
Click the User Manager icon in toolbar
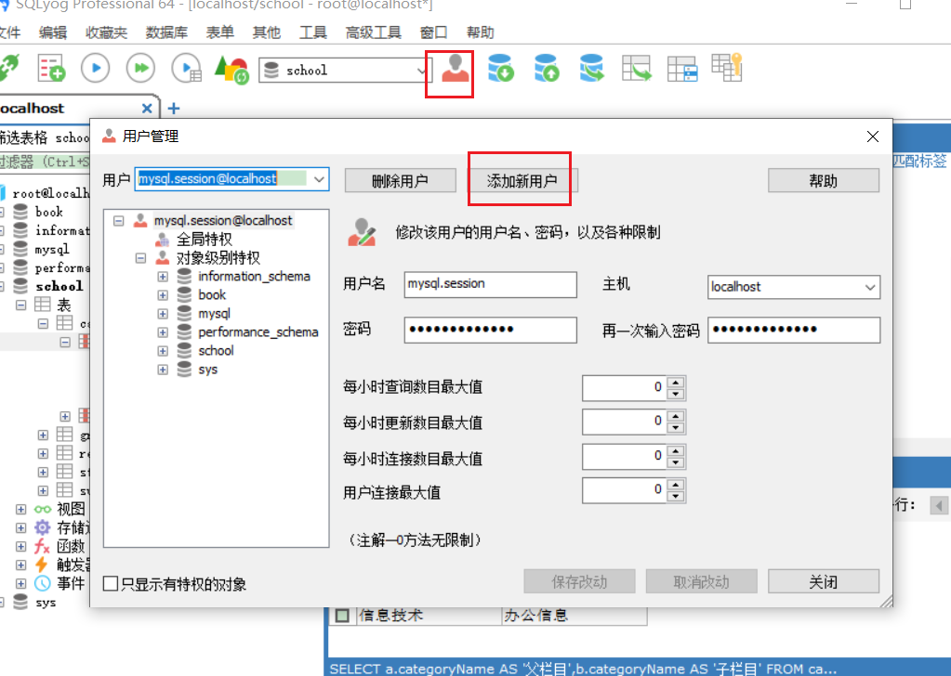[455, 70]
